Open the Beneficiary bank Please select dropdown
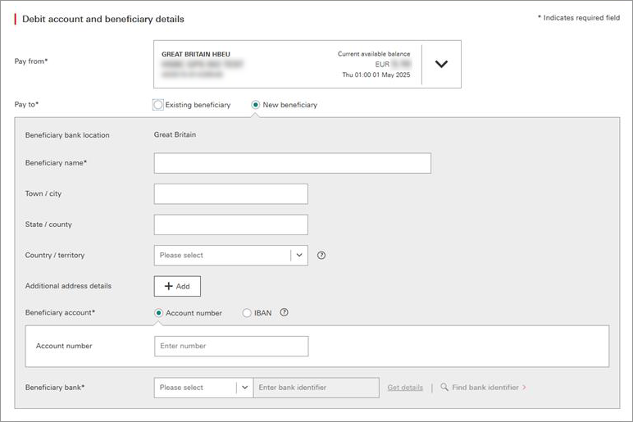 click(x=203, y=388)
